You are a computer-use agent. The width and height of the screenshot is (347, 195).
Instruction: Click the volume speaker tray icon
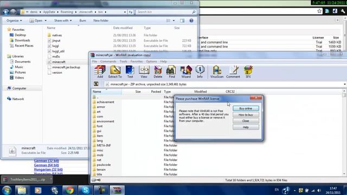(319, 190)
